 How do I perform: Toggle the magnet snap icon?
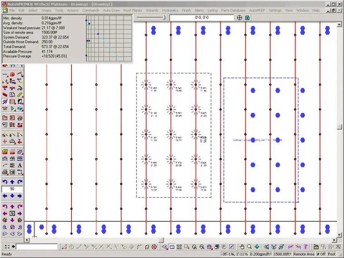[147, 247]
